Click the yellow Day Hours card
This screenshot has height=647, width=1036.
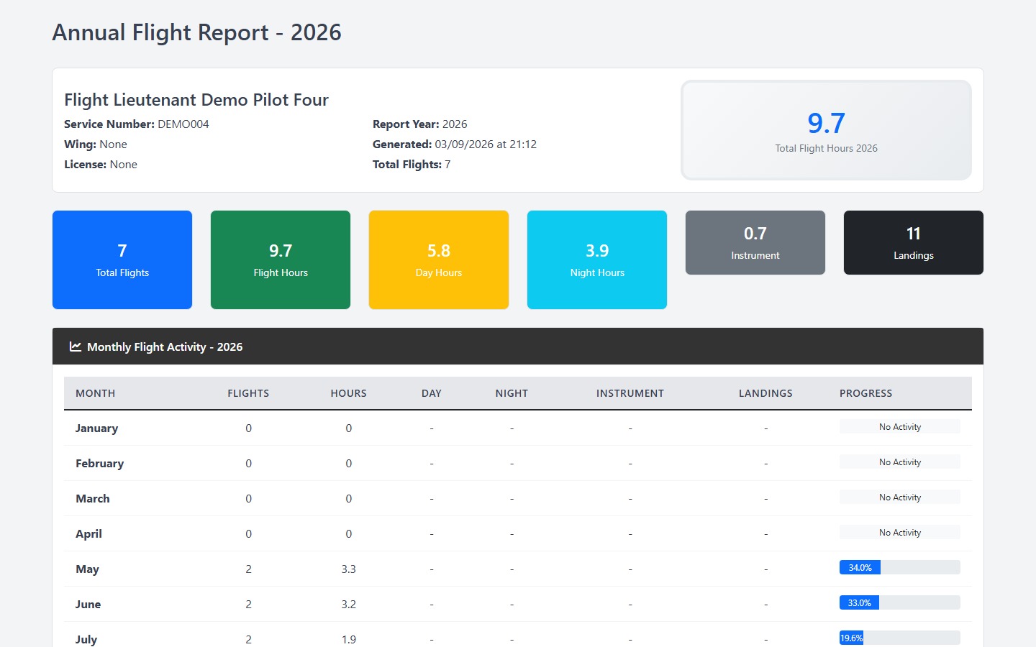pos(439,260)
